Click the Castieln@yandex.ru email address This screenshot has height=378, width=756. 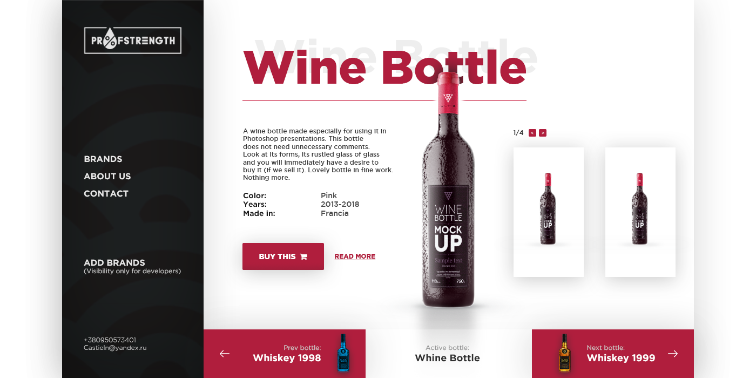click(x=115, y=348)
